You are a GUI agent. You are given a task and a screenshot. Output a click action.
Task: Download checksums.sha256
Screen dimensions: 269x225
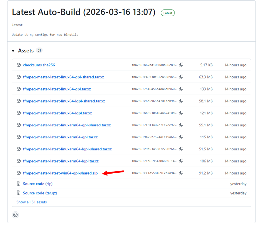pyautogui.click(x=39, y=65)
